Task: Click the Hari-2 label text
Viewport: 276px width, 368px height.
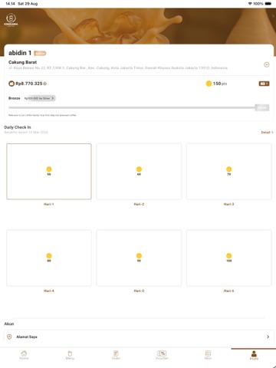Action: (x=139, y=204)
